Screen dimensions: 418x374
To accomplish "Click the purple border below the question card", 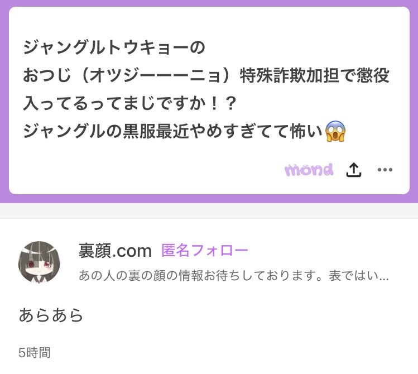I will 209,199.
